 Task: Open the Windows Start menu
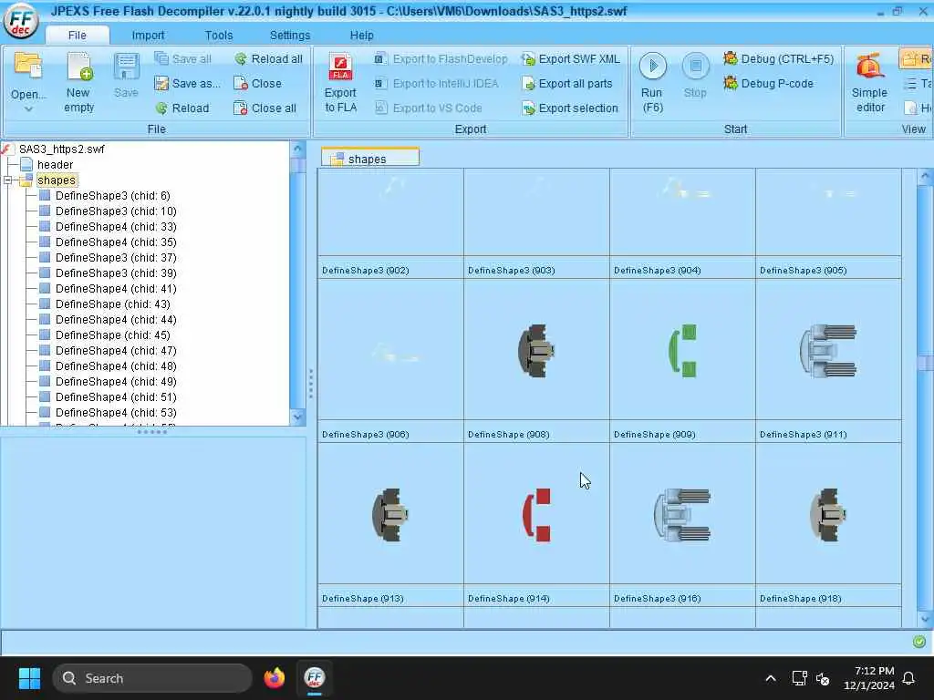[29, 678]
